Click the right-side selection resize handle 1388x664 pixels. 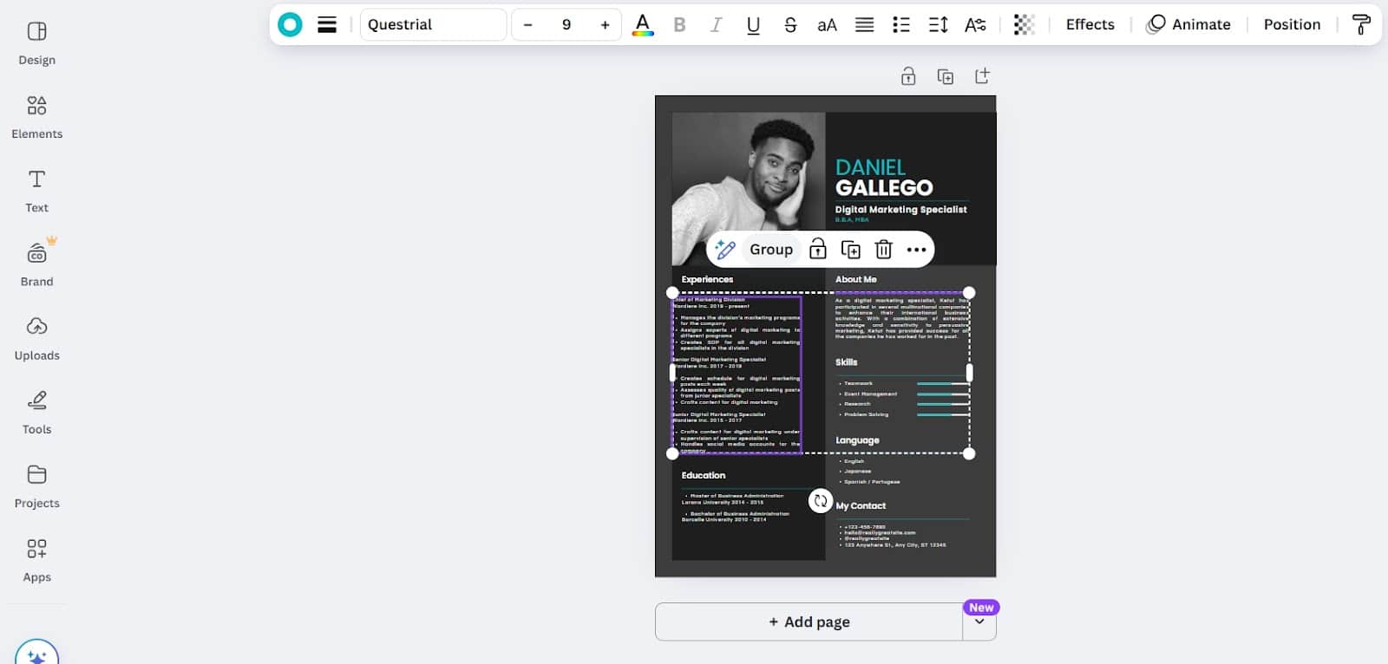point(969,373)
